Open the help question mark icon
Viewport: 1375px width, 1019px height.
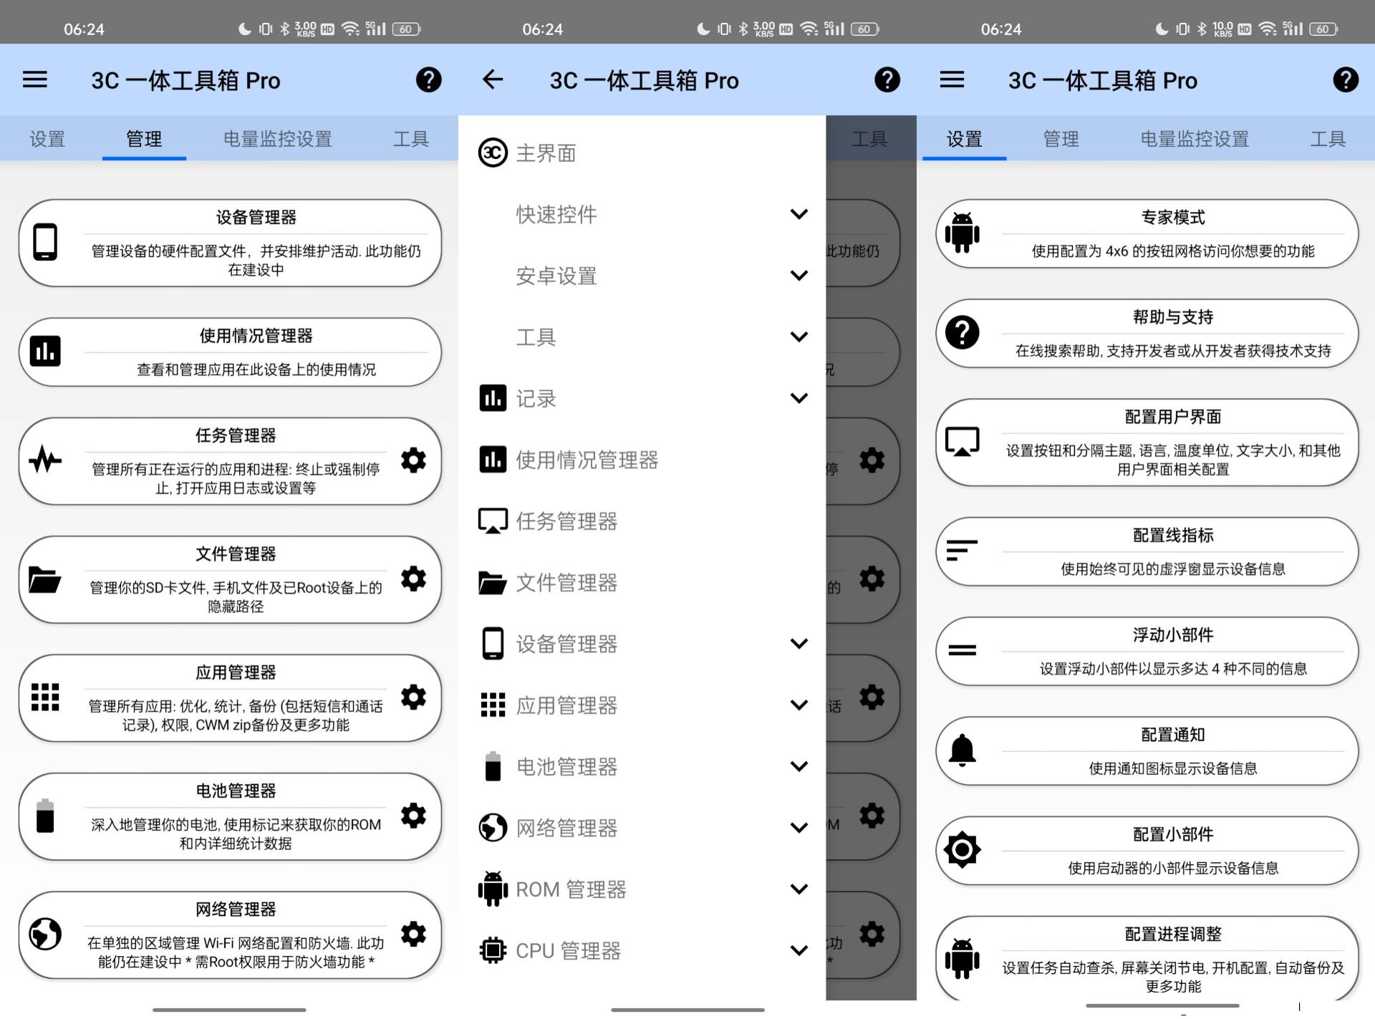(428, 80)
